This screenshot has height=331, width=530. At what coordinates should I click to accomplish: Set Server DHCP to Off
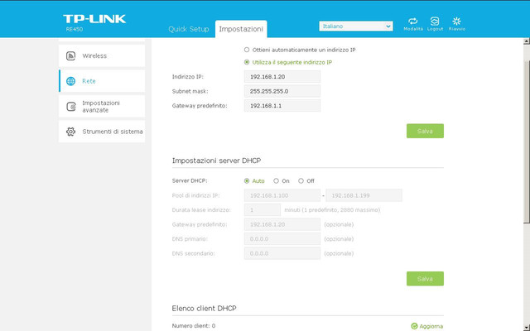(301, 181)
